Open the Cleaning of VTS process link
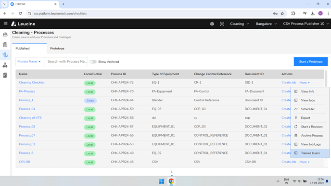 click(x=30, y=117)
